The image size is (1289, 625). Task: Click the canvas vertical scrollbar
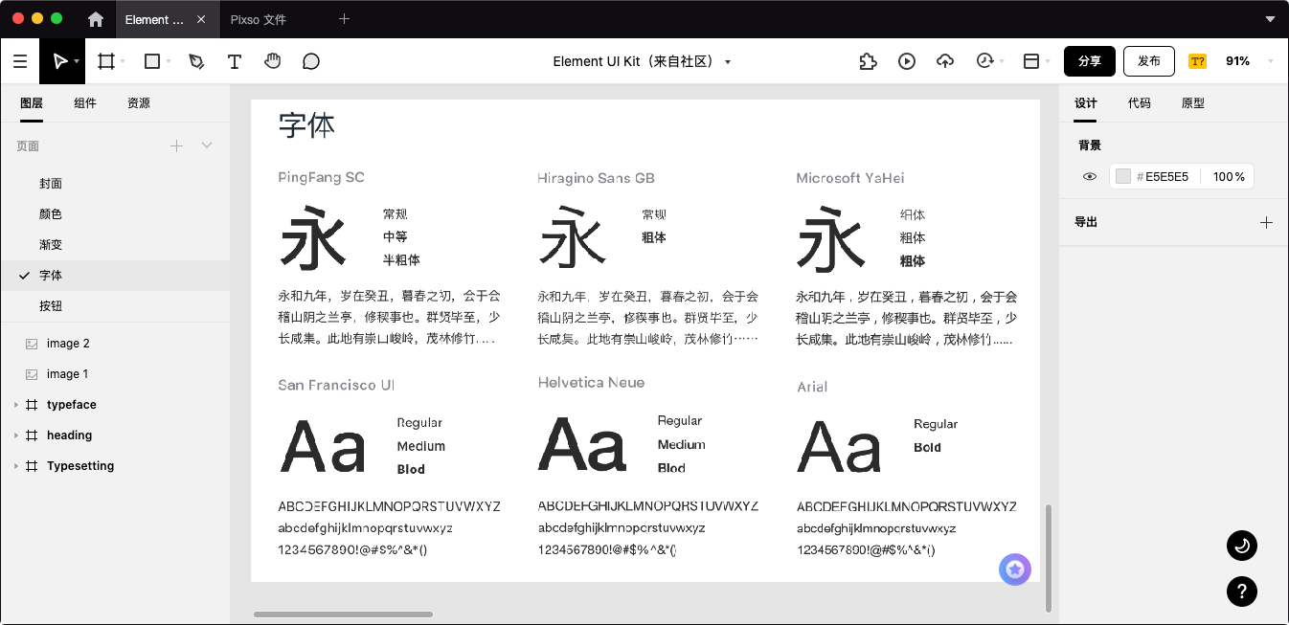(1049, 557)
